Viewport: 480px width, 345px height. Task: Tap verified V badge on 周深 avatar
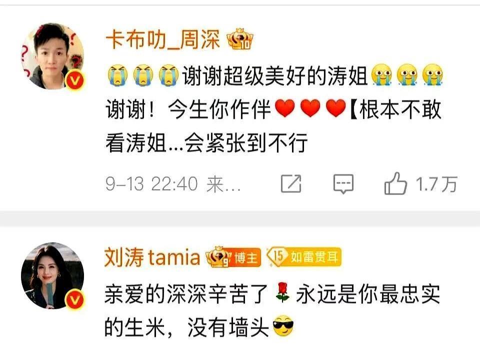pos(75,80)
